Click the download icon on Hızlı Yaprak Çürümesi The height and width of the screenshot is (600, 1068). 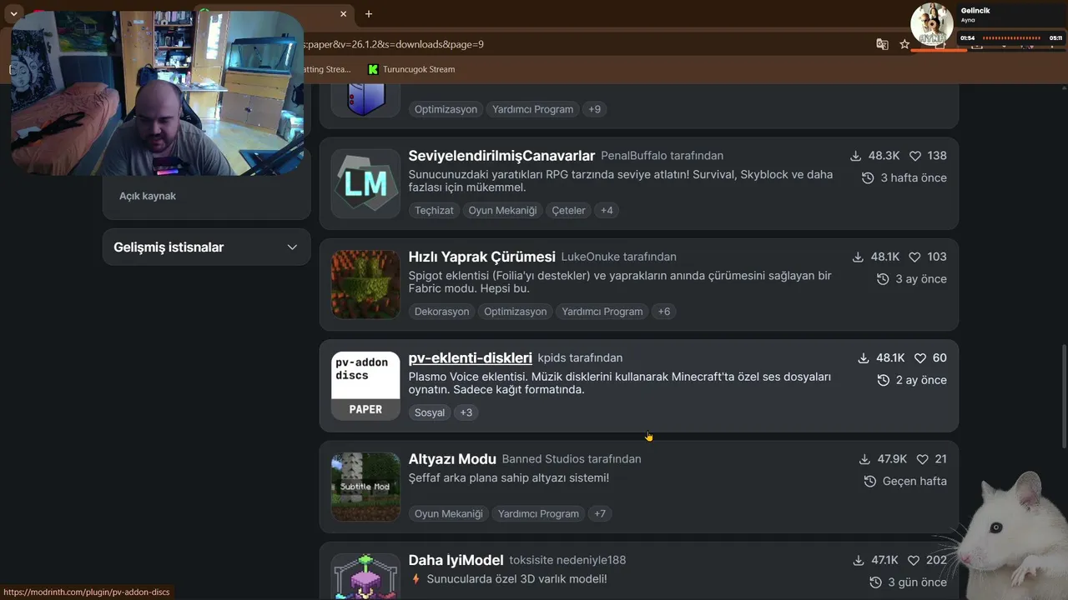(858, 257)
